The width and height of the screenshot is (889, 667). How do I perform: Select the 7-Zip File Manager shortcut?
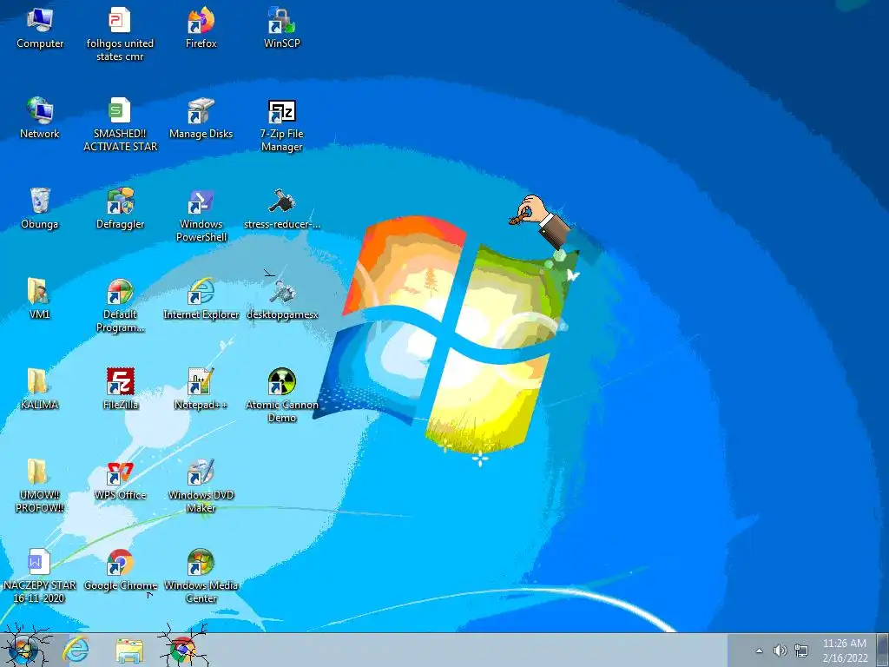tap(282, 125)
